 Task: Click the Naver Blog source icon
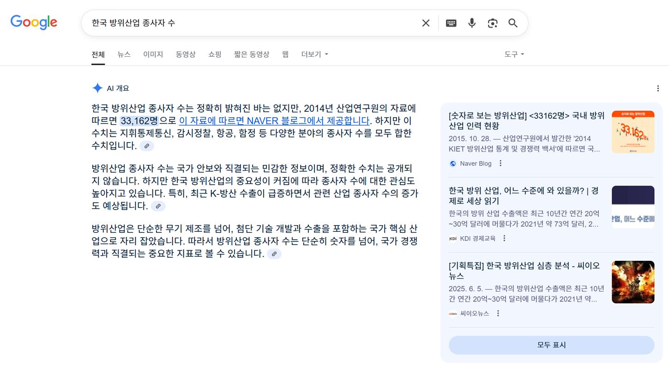click(453, 163)
